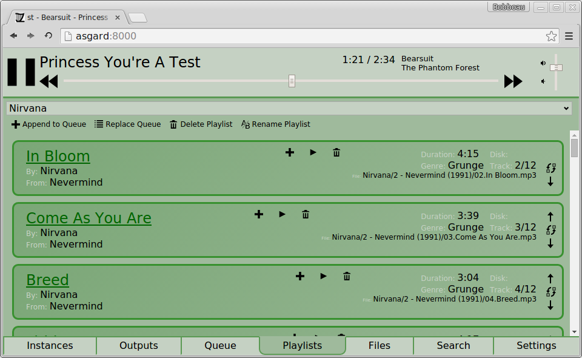Image resolution: width=582 pixels, height=358 pixels.
Task: Switch to the Queue tab
Action: [x=220, y=346]
